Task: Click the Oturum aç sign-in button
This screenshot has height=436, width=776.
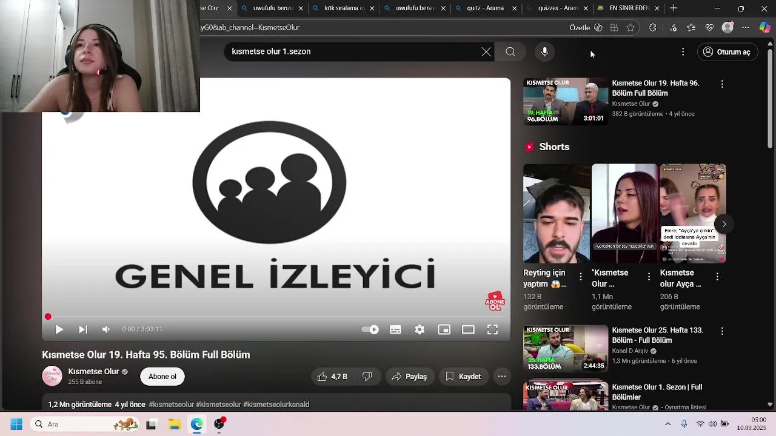Action: [727, 52]
